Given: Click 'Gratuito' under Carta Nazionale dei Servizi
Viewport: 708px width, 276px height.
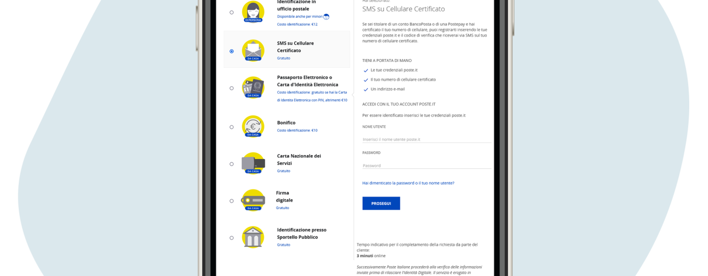Looking at the screenshot, I should (283, 171).
